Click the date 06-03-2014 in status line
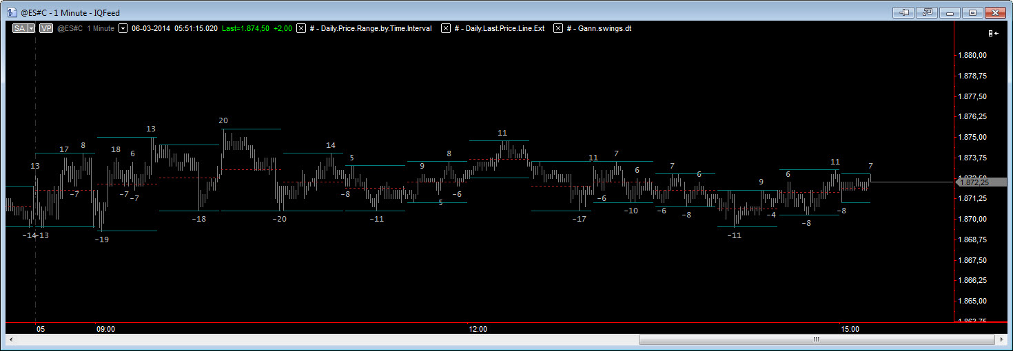The image size is (1013, 351). pos(150,28)
